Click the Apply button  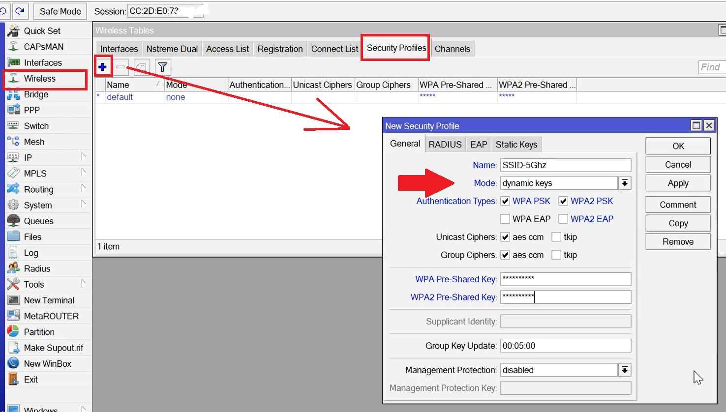(x=678, y=183)
